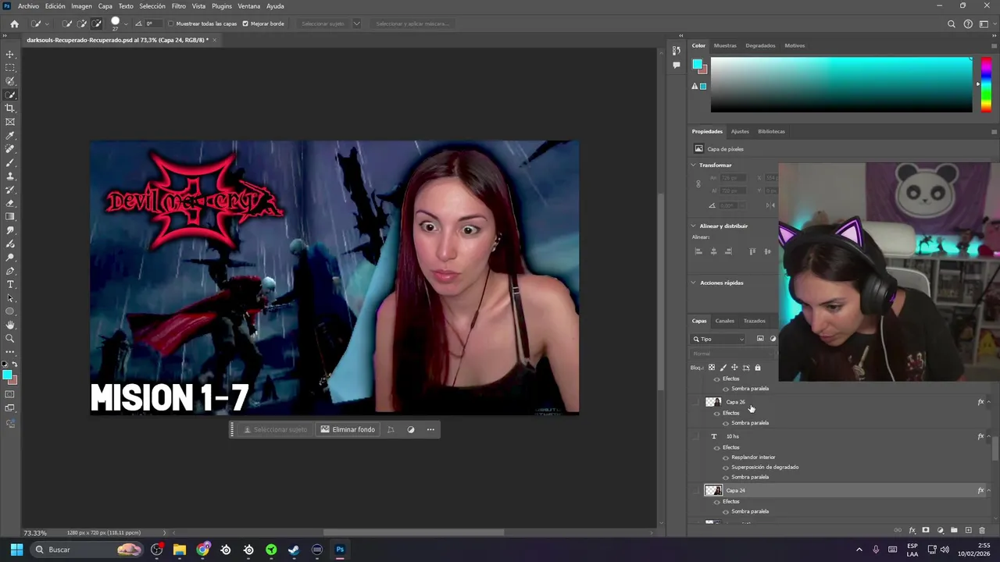Add adjustment layer from Layers panel
The width and height of the screenshot is (1000, 562).
[940, 530]
